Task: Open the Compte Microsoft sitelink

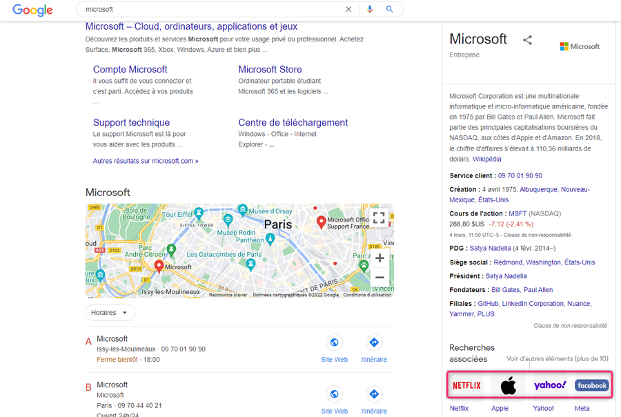Action: pos(130,69)
